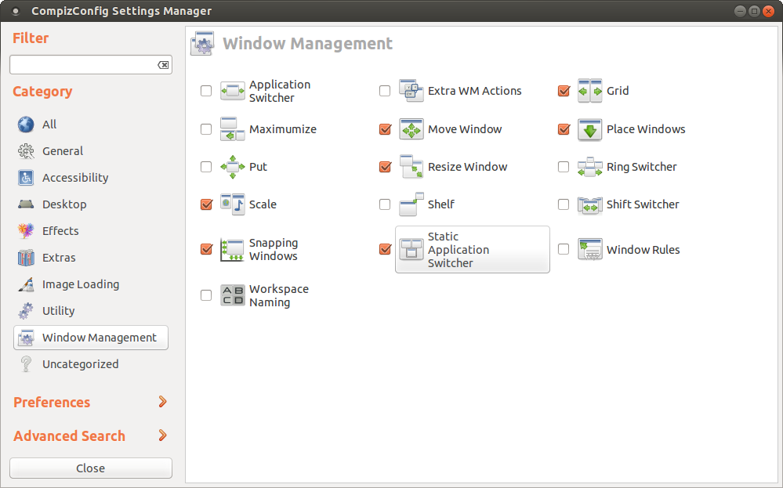Expand the Advanced Search section arrow
This screenshot has width=783, height=488.
click(162, 436)
